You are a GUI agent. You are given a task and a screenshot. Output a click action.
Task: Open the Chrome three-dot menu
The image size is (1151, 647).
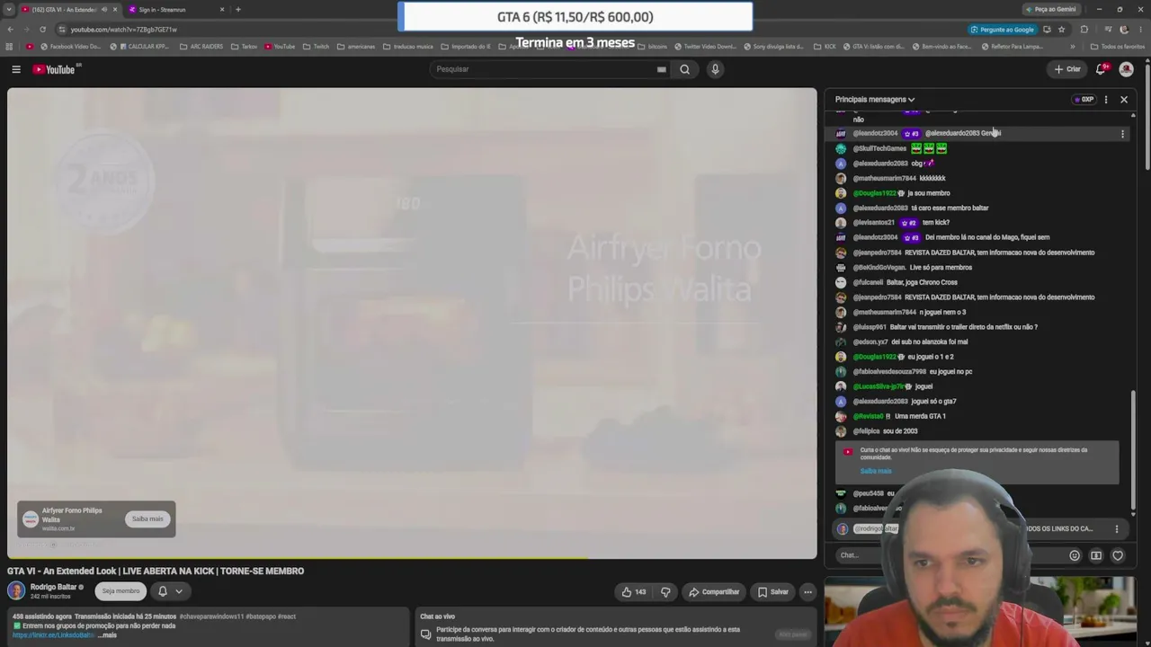pyautogui.click(x=1140, y=30)
